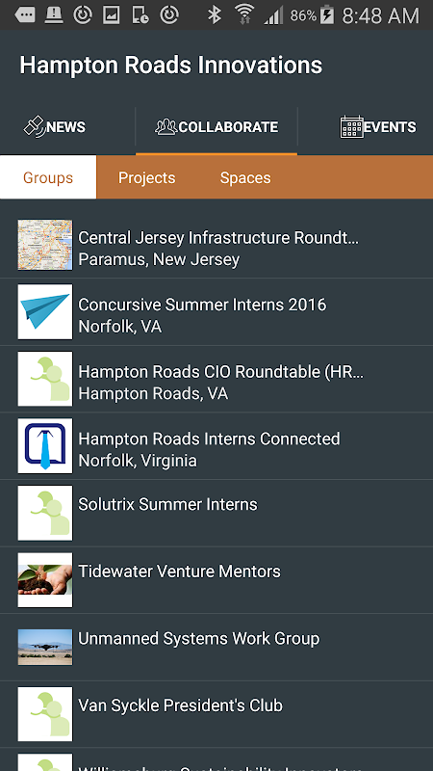Tap the seedling in hands thumbnail
433x771 pixels.
point(45,580)
